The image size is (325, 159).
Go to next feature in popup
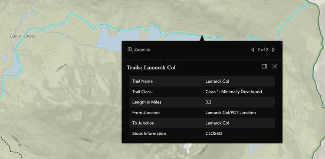[273, 50]
